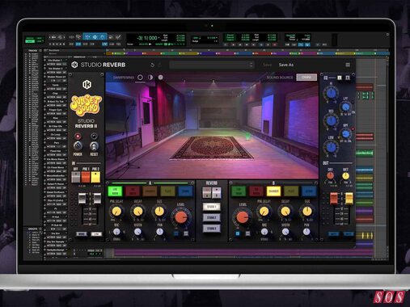The image size is (410, 307).
Task: Open the hamburger menu in Studio Reverb header
Action: tap(348, 65)
